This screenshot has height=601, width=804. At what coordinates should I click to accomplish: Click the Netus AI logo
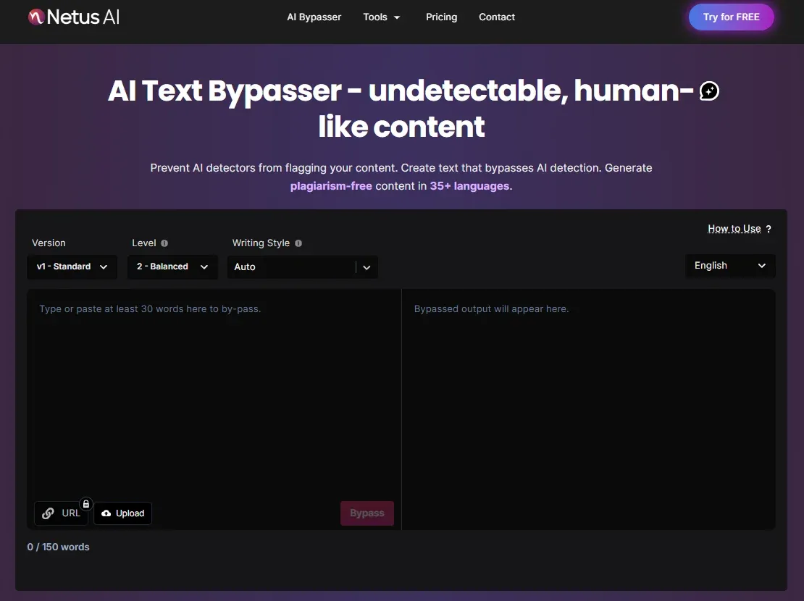click(x=75, y=17)
